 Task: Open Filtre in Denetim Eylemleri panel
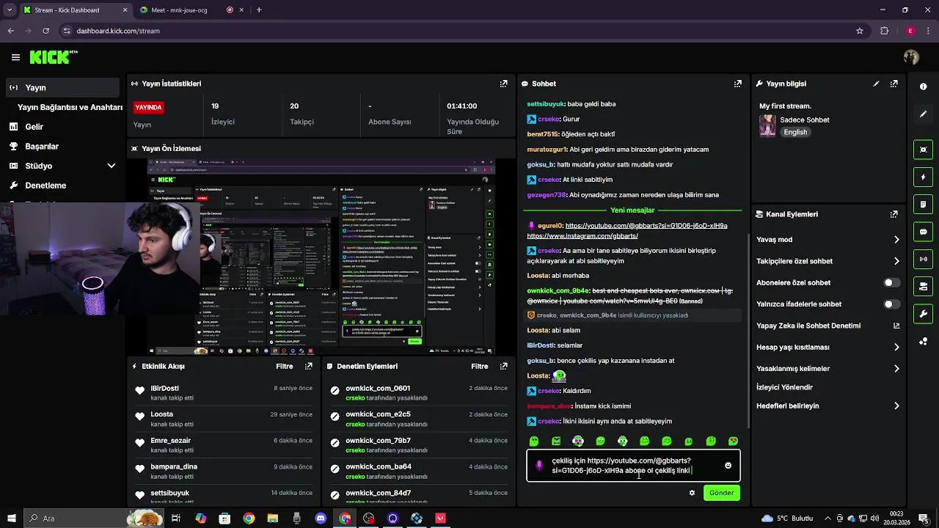pos(479,366)
